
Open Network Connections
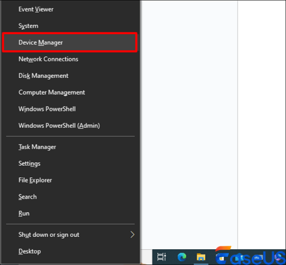pos(48,59)
